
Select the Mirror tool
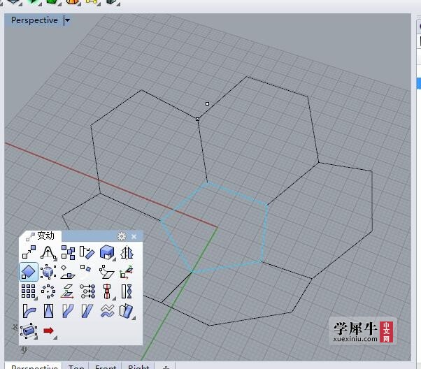[x=127, y=252]
